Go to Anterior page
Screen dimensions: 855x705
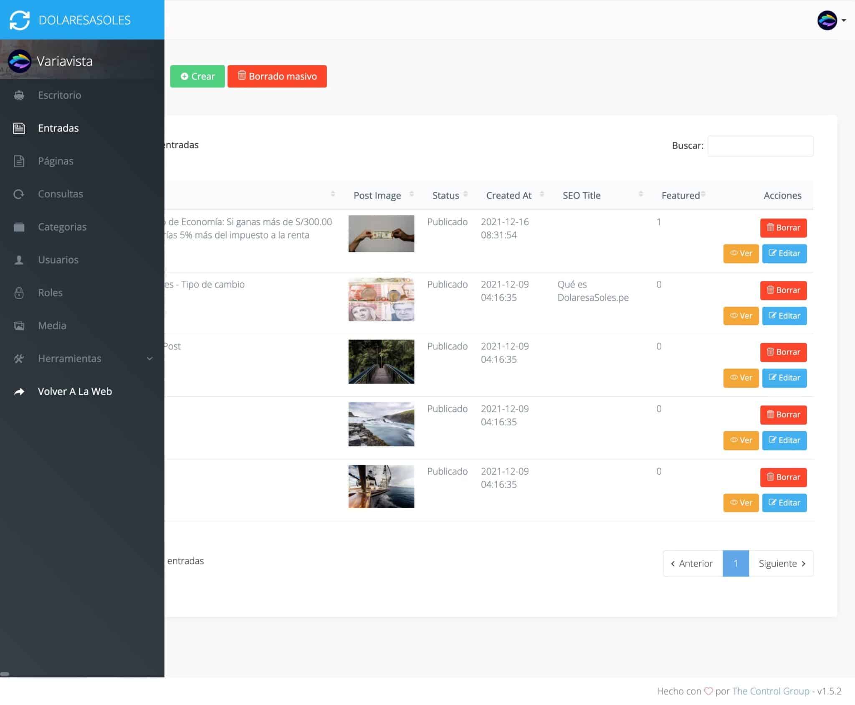point(693,564)
